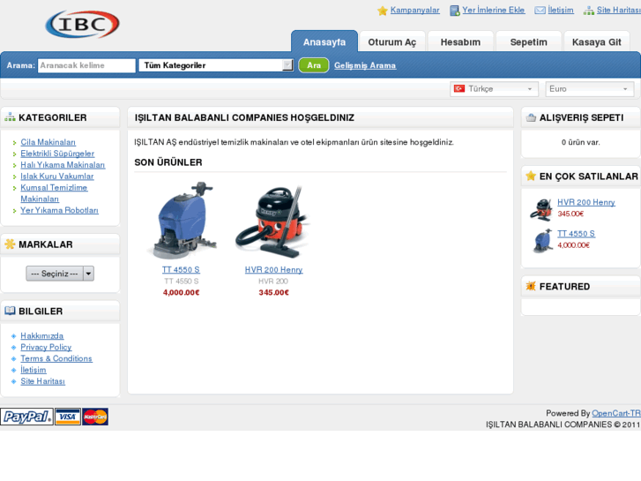641x481 pixels.
Task: Click the sitemap icon beside Site Haritası
Action: pos(589,11)
